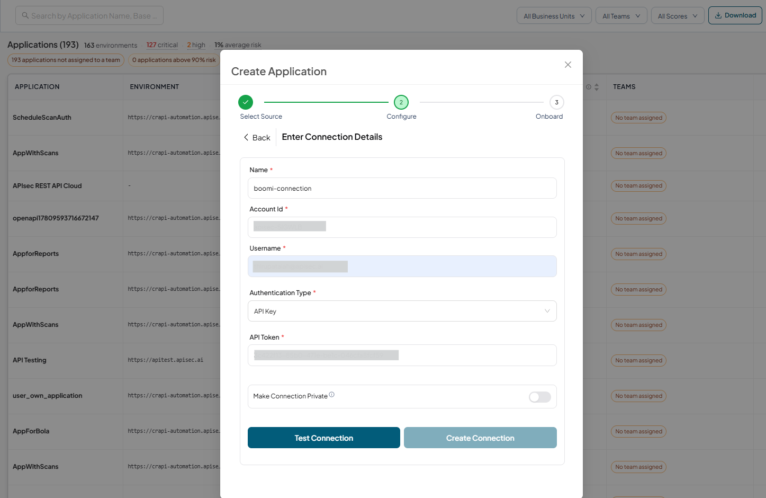Close the Create Application dialog
The width and height of the screenshot is (766, 498).
(567, 65)
